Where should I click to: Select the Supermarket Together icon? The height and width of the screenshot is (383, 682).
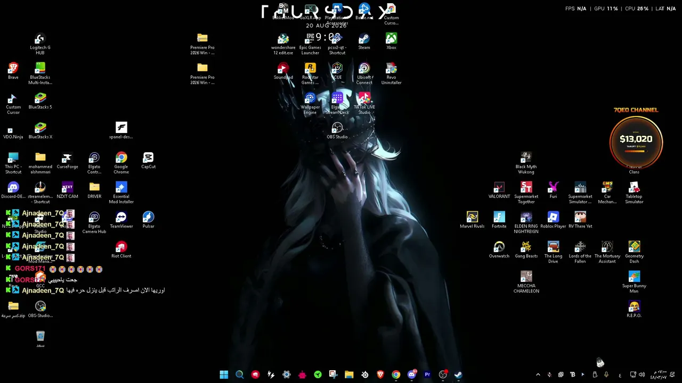[526, 193]
